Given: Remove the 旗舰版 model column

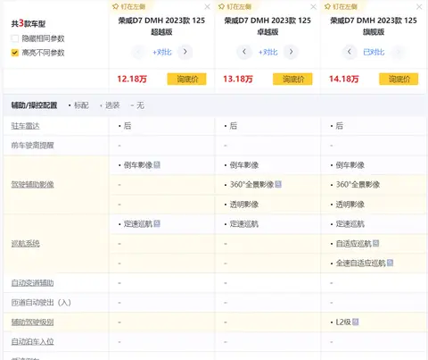Looking at the screenshot, I should tap(419, 7).
